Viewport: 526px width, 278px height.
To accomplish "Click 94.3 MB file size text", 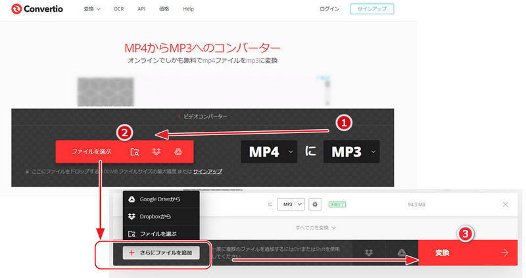I will click(x=416, y=205).
